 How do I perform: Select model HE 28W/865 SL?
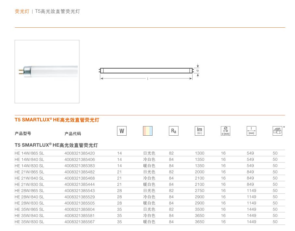coord(29,191)
